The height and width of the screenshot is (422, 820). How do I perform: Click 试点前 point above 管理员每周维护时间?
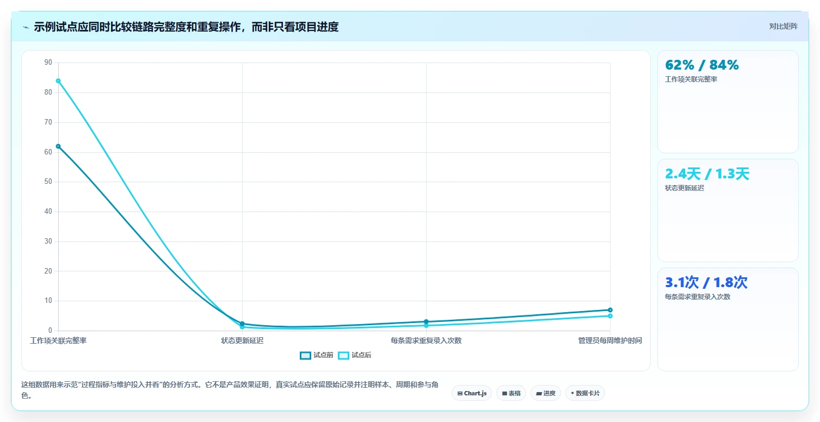tap(610, 310)
